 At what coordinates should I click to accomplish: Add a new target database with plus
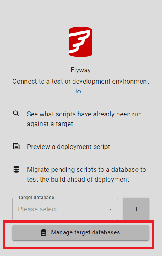pos(136,209)
